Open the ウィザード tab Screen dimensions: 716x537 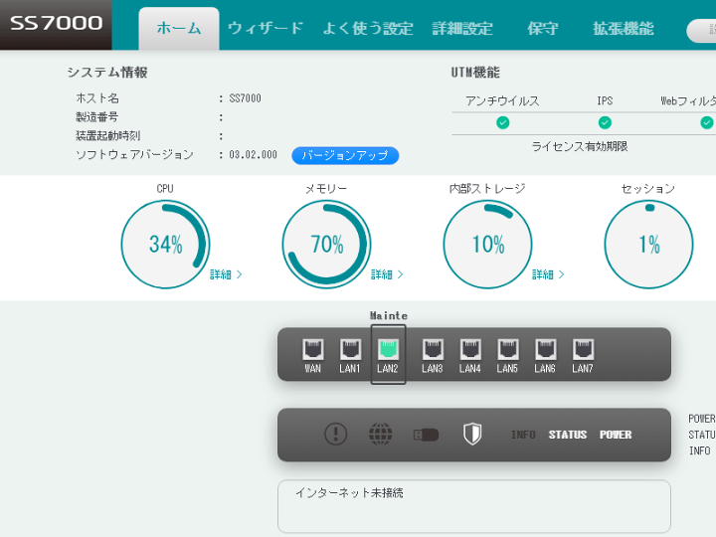266,28
